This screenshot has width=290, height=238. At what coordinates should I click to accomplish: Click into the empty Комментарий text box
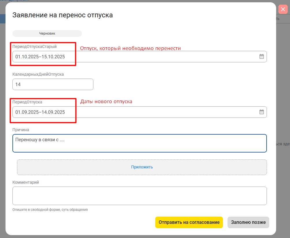coord(139,196)
